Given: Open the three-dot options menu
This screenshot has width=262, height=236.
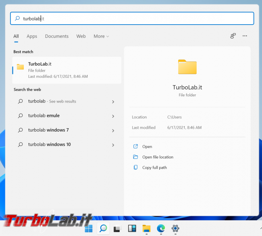Looking at the screenshot, I should [245, 36].
